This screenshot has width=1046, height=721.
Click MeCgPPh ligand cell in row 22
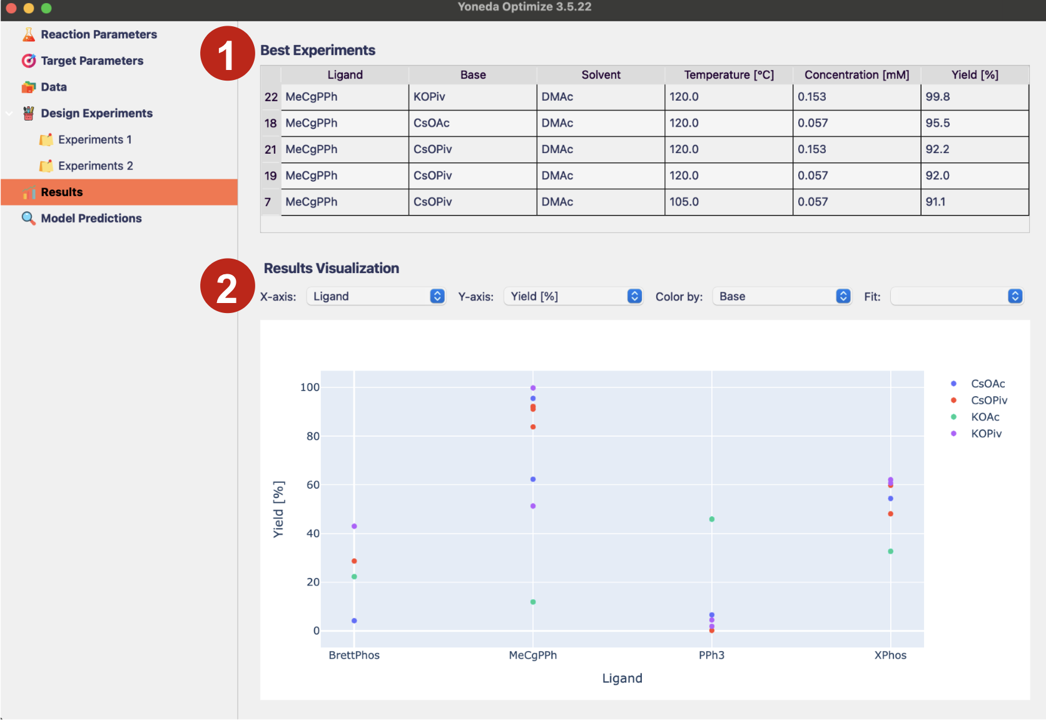345,97
